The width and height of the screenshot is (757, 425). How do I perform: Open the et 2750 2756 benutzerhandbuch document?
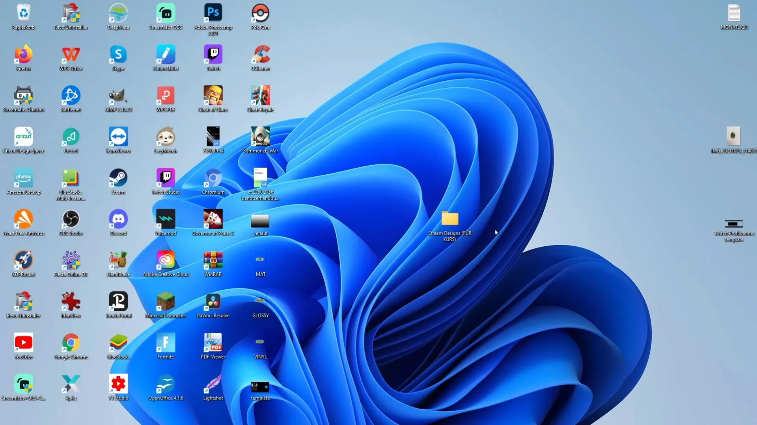(x=260, y=178)
